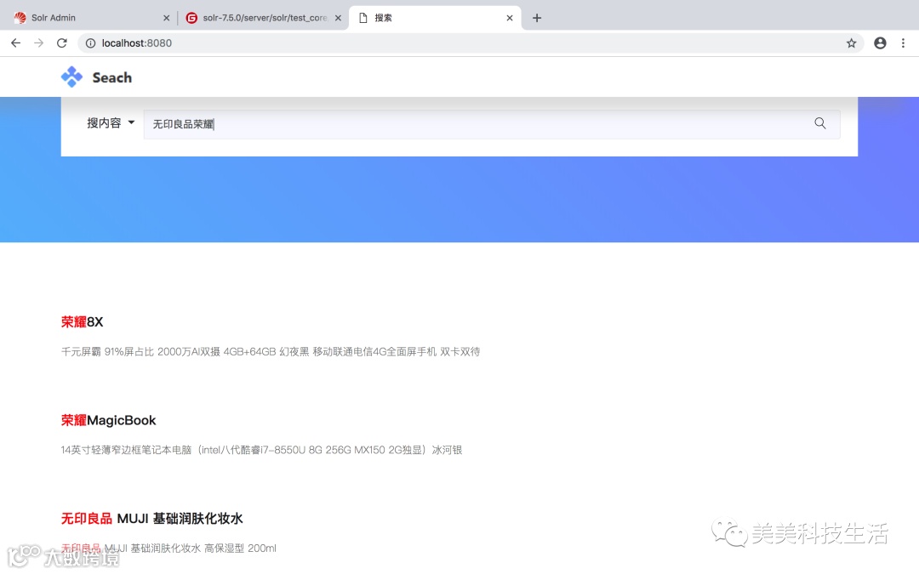
Task: Click the browser forward arrow
Action: [x=38, y=43]
